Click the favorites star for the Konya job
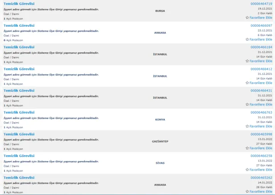 tap(247, 126)
